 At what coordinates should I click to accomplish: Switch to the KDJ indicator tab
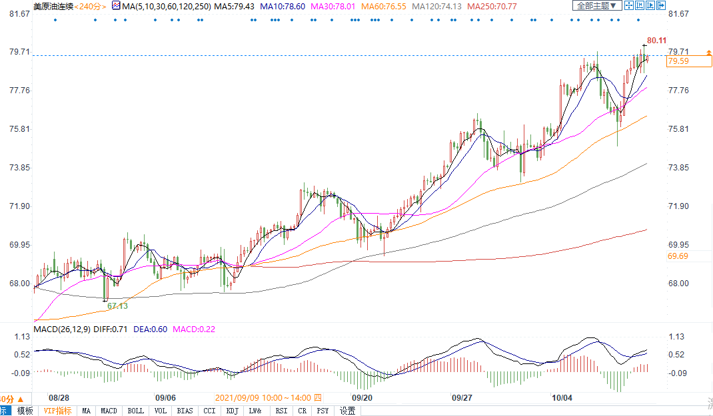pyautogui.click(x=232, y=411)
